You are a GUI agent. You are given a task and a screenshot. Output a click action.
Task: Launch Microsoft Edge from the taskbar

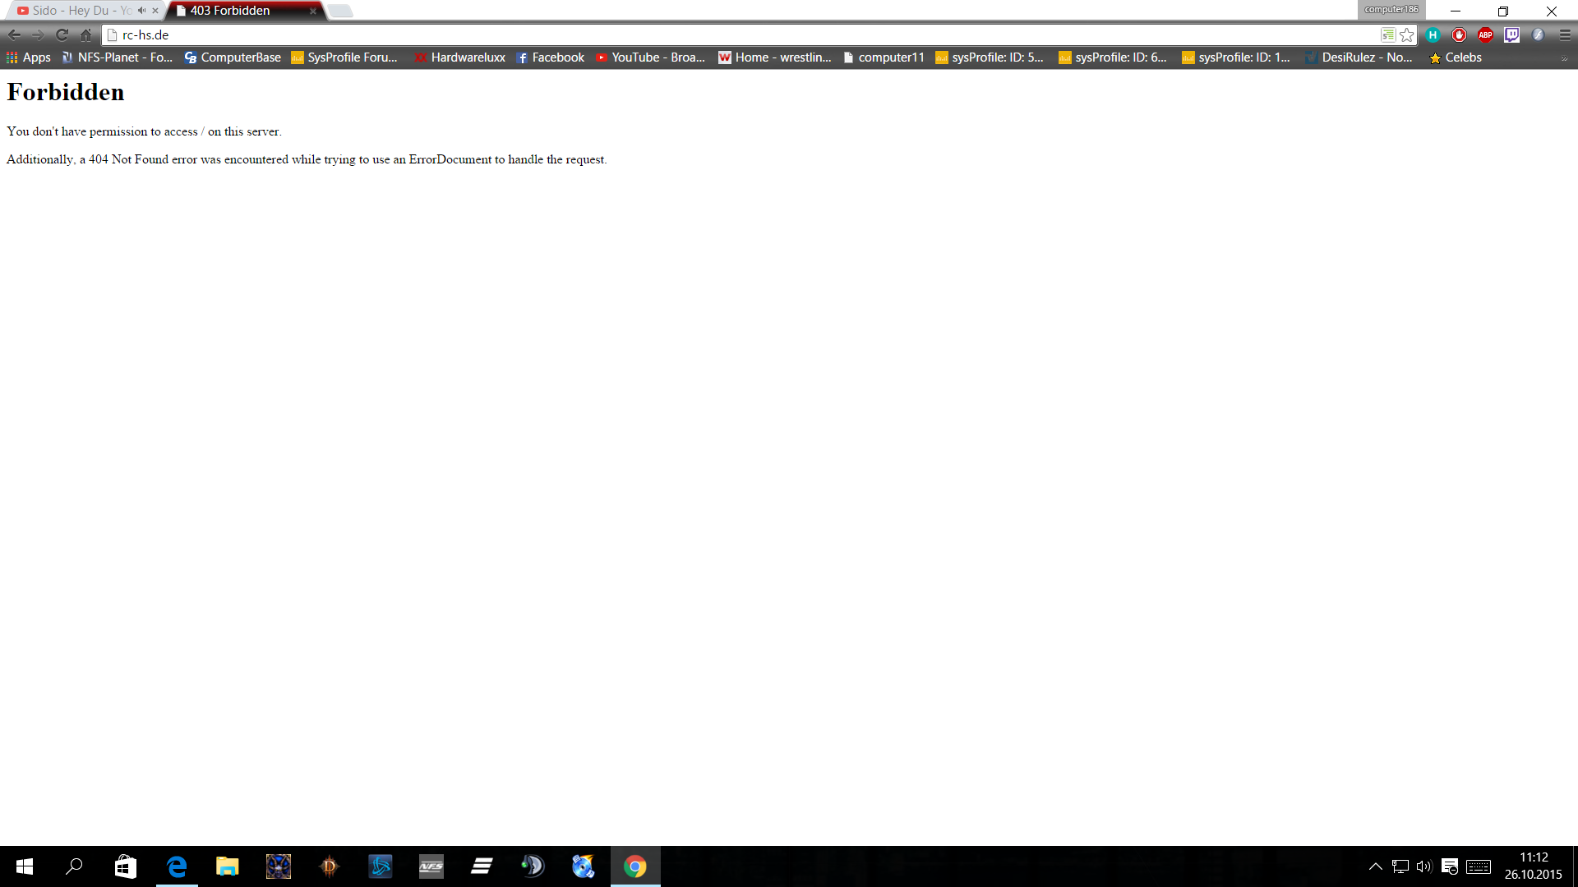pyautogui.click(x=177, y=866)
